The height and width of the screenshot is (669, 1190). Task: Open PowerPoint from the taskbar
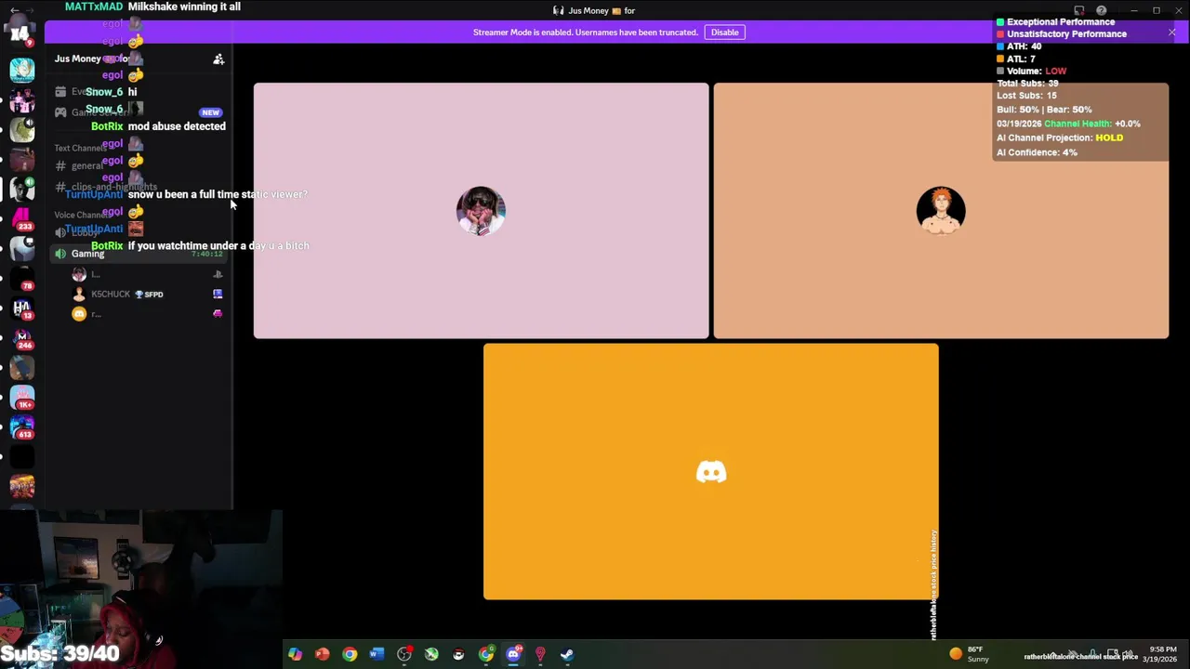(323, 654)
